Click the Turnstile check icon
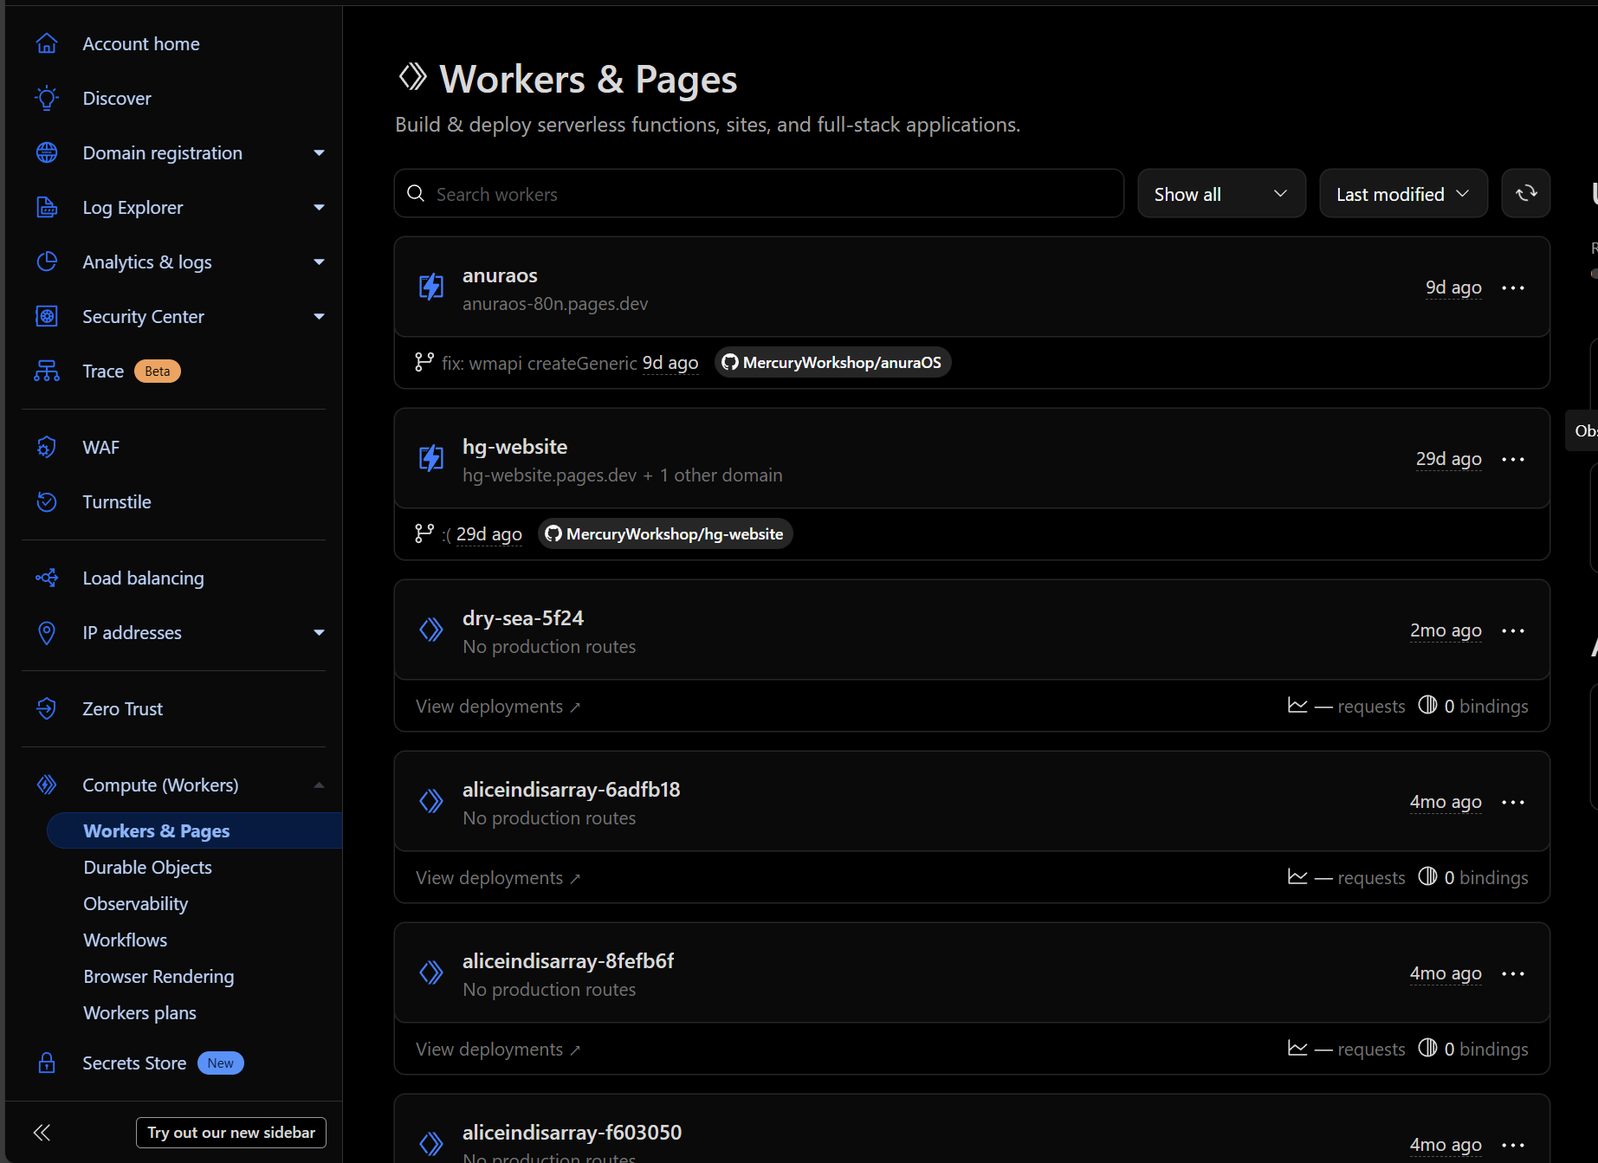Screen dimensions: 1598x1163 coord(47,501)
